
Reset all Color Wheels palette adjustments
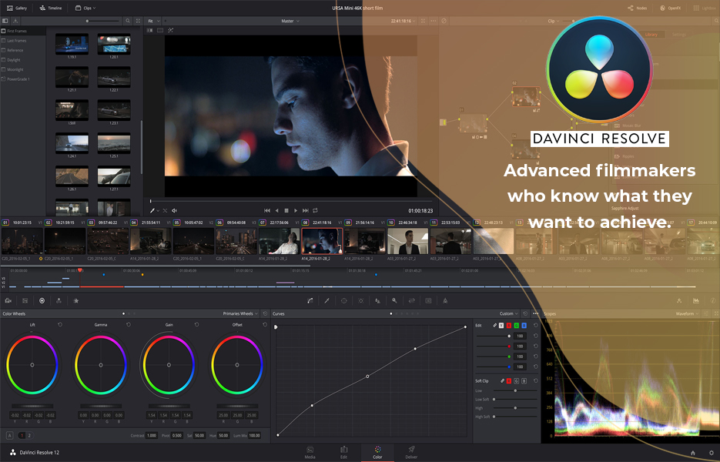pyautogui.click(x=265, y=313)
